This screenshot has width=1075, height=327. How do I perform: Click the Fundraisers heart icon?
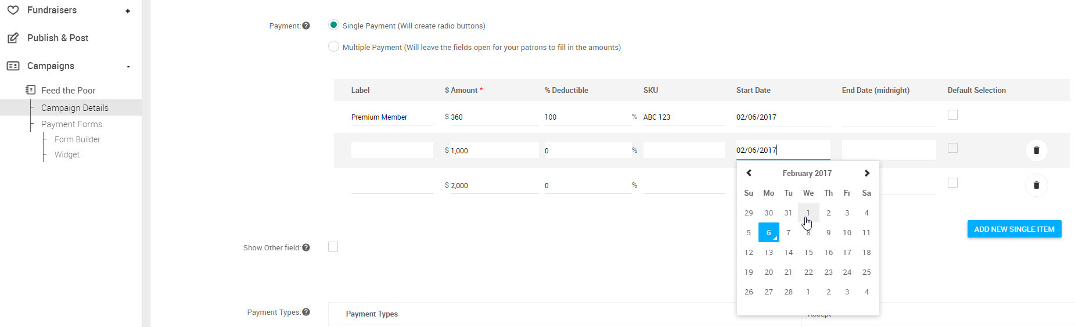[13, 10]
